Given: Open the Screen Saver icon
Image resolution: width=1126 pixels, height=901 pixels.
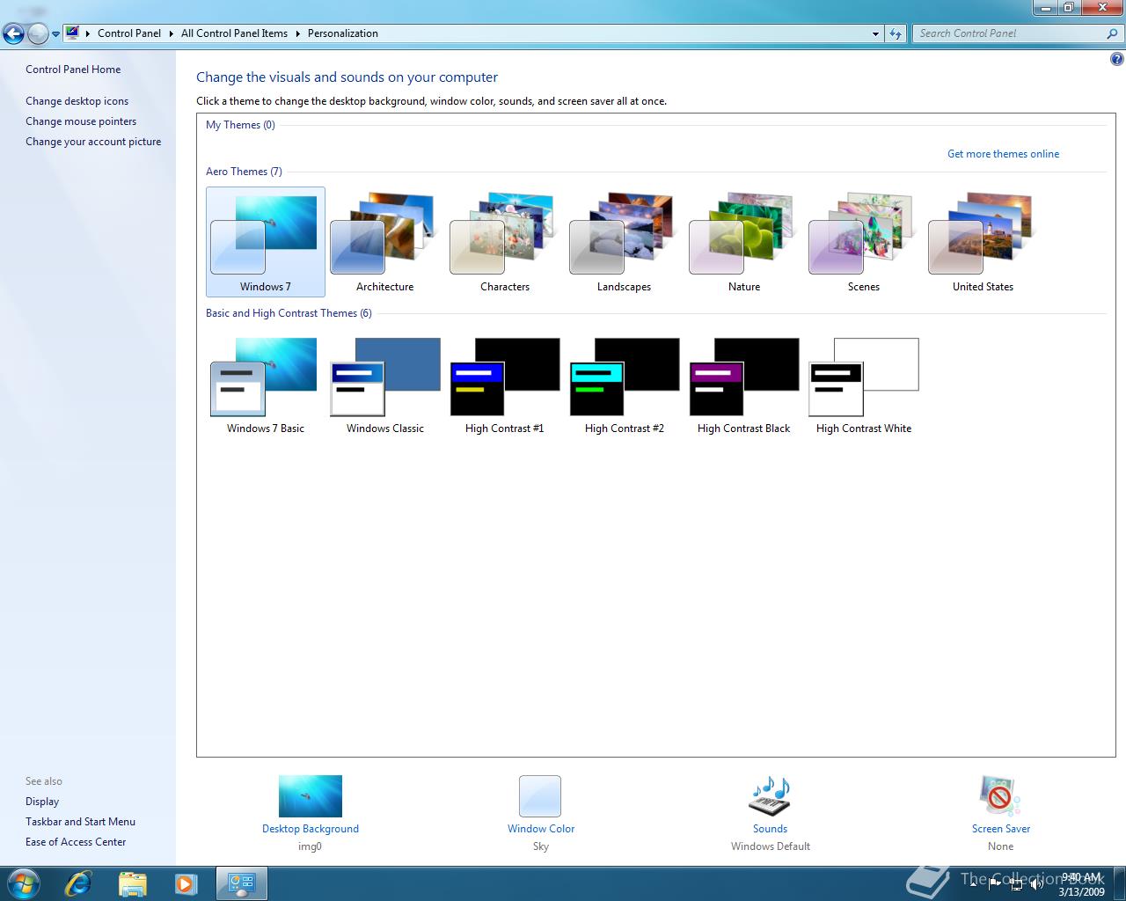Looking at the screenshot, I should (1000, 796).
